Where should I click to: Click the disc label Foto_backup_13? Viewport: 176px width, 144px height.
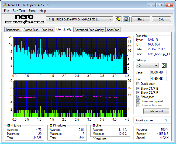pyautogui.click(x=159, y=54)
